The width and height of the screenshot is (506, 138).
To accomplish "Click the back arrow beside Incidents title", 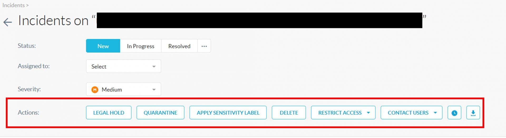I will click(x=8, y=22).
